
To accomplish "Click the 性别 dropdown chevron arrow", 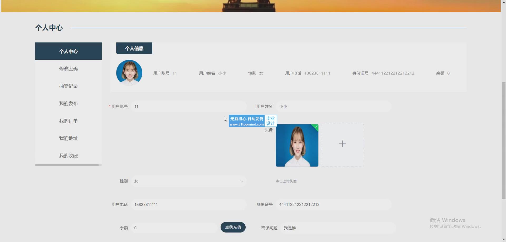I will pos(241,181).
